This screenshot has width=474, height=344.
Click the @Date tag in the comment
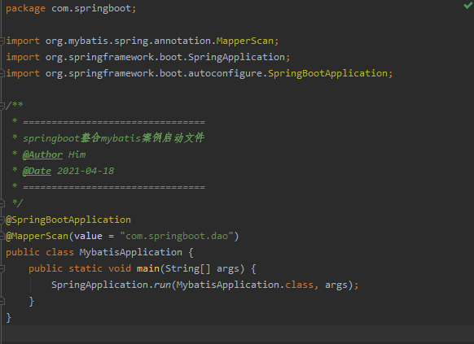point(37,171)
